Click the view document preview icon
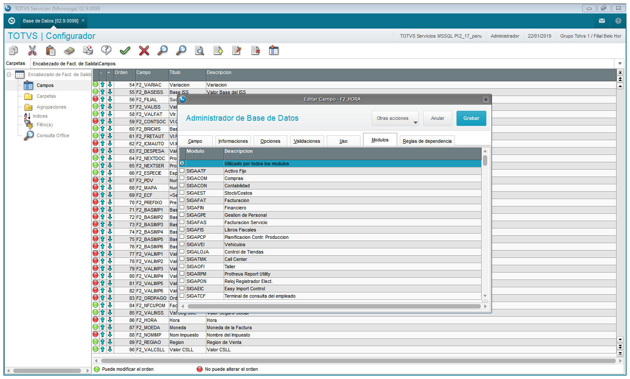Image resolution: width=630 pixels, height=379 pixels. (x=199, y=51)
